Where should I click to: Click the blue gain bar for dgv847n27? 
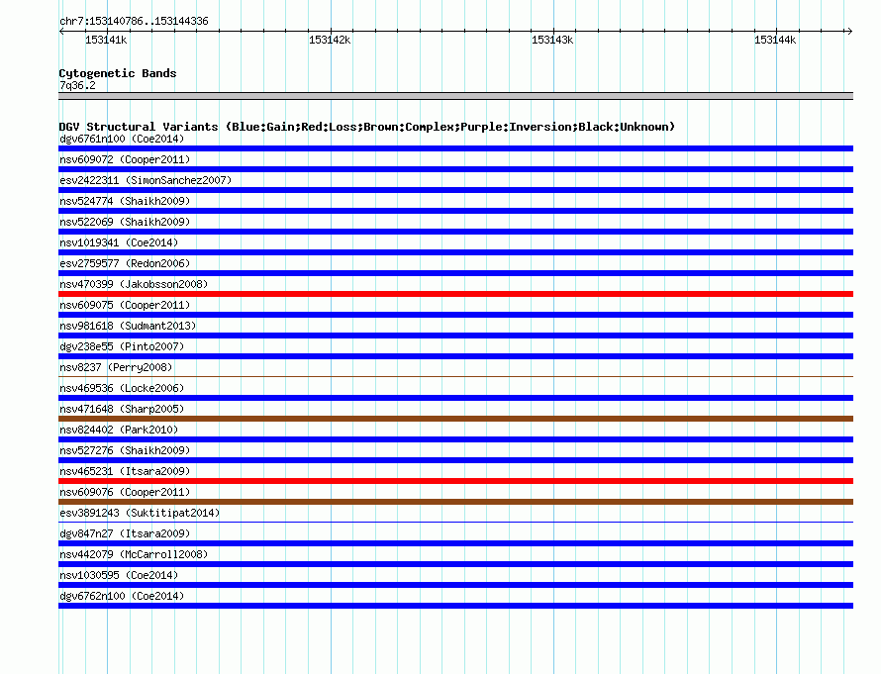pyautogui.click(x=455, y=543)
